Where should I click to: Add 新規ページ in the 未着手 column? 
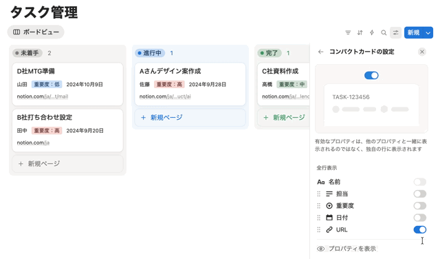(67, 164)
